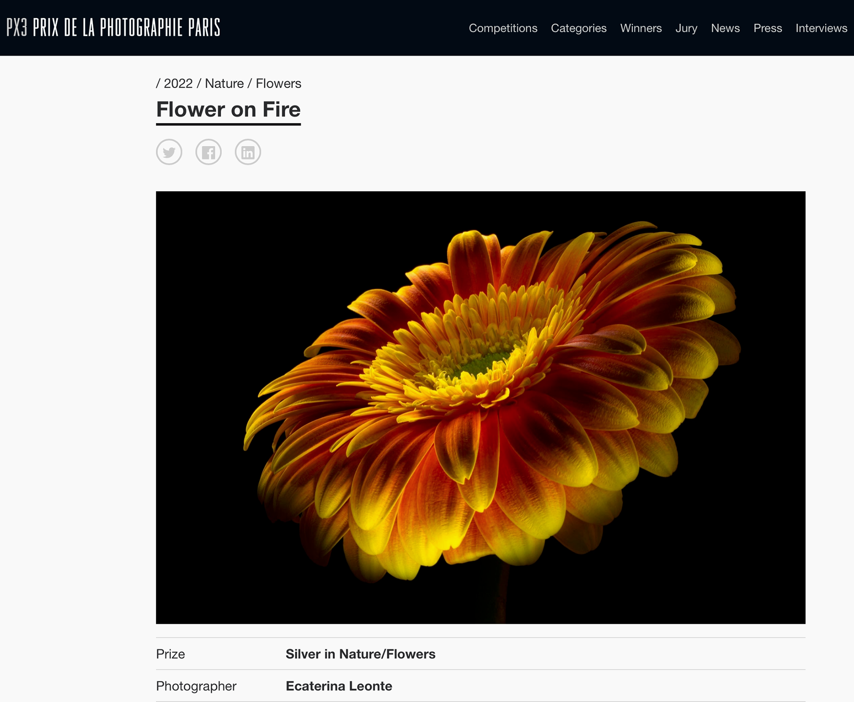Follow the Nature breadcrumb link
Image resolution: width=854 pixels, height=702 pixels.
pos(224,84)
